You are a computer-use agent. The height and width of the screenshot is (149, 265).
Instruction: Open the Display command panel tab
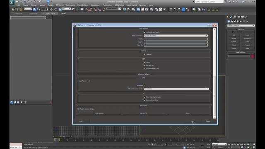[243, 17]
